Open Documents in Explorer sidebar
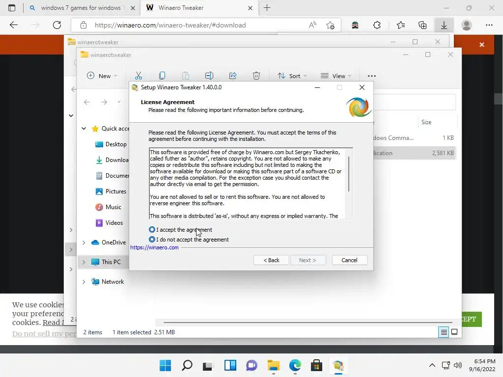The width and height of the screenshot is (503, 377). point(112,176)
